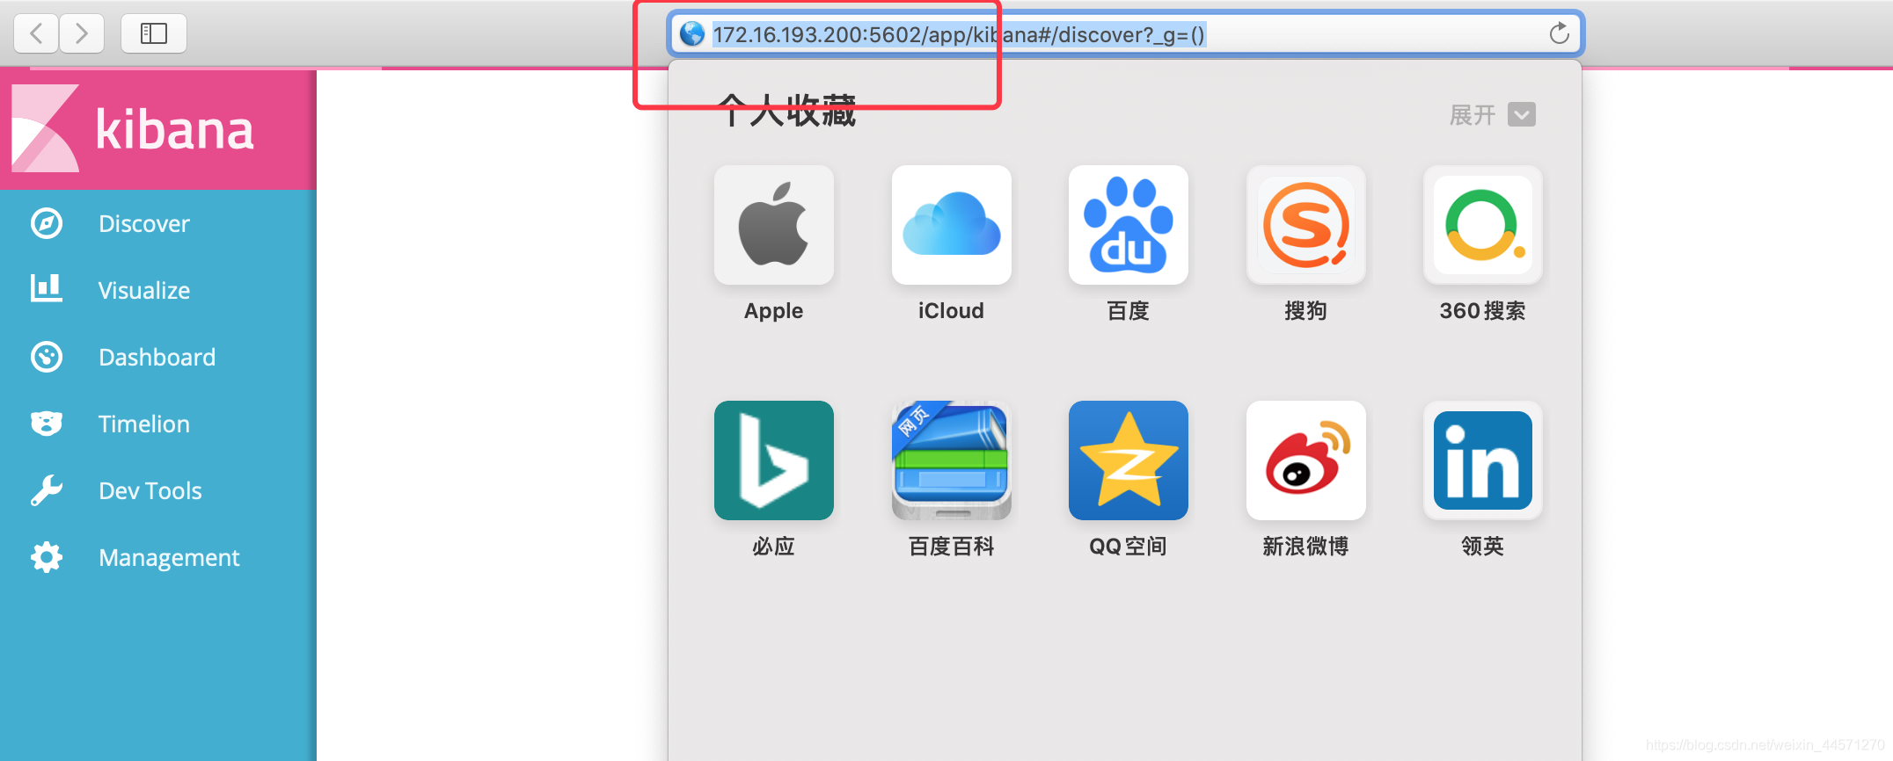Click the 新浪微博 label text
This screenshot has height=761, width=1893.
(1306, 547)
